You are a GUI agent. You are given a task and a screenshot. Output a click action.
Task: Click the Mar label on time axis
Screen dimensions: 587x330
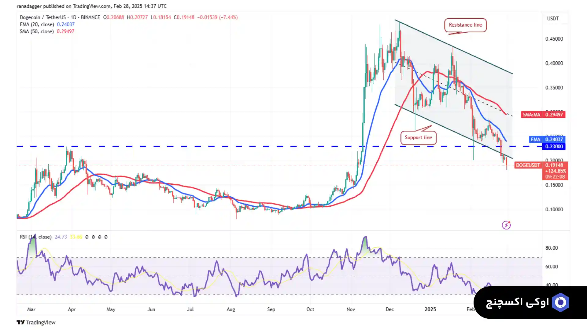click(31, 309)
